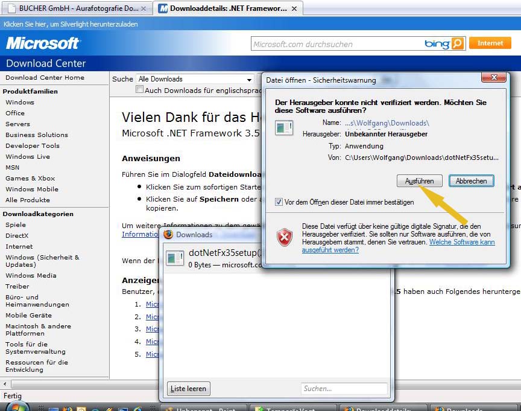
Task: Toggle the Auch Downloads für englischsprachige checkbox
Action: tap(139, 89)
